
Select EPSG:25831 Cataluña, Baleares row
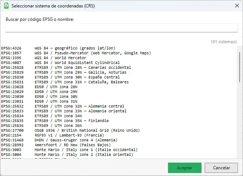[x=119, y=82]
